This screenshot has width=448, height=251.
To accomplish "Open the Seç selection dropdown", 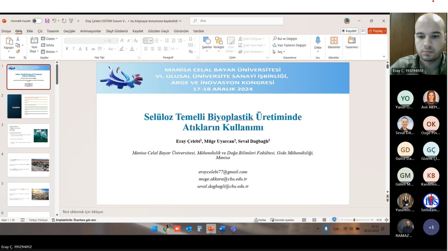I will tap(279, 52).
